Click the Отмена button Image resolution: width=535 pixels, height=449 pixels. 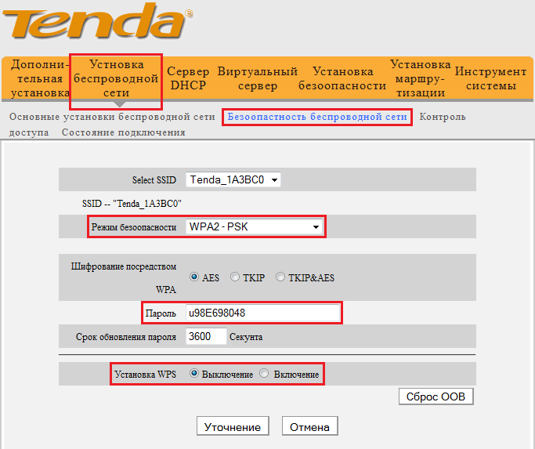tap(310, 425)
